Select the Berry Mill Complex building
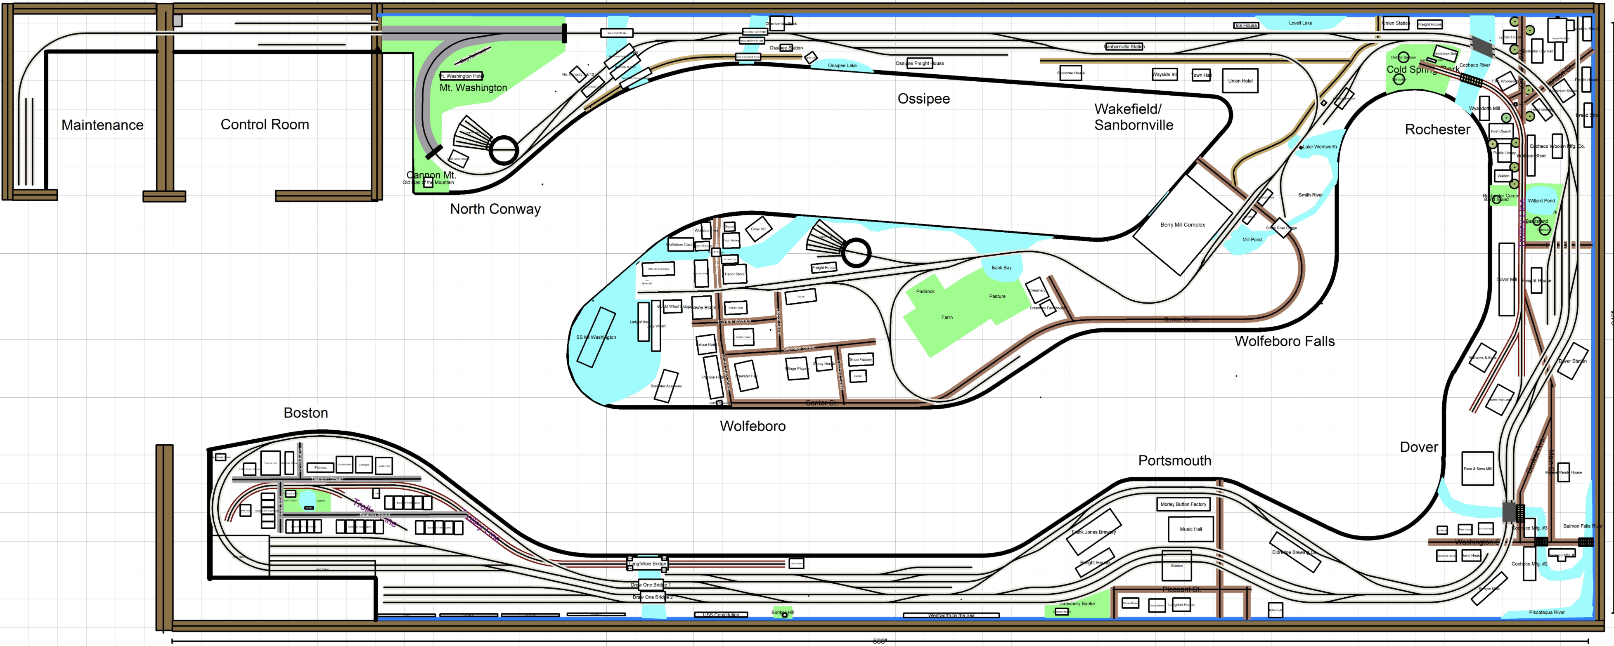Screen dimensions: 1614x646 coord(1183,225)
